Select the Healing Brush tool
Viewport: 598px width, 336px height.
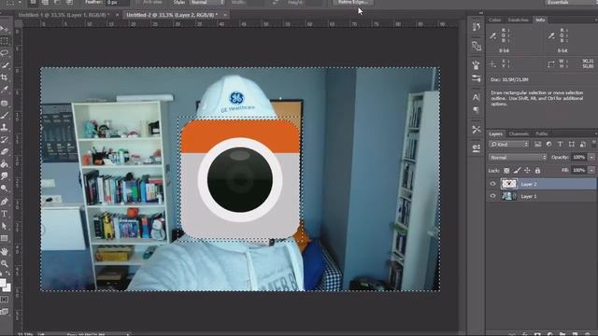coord(4,103)
